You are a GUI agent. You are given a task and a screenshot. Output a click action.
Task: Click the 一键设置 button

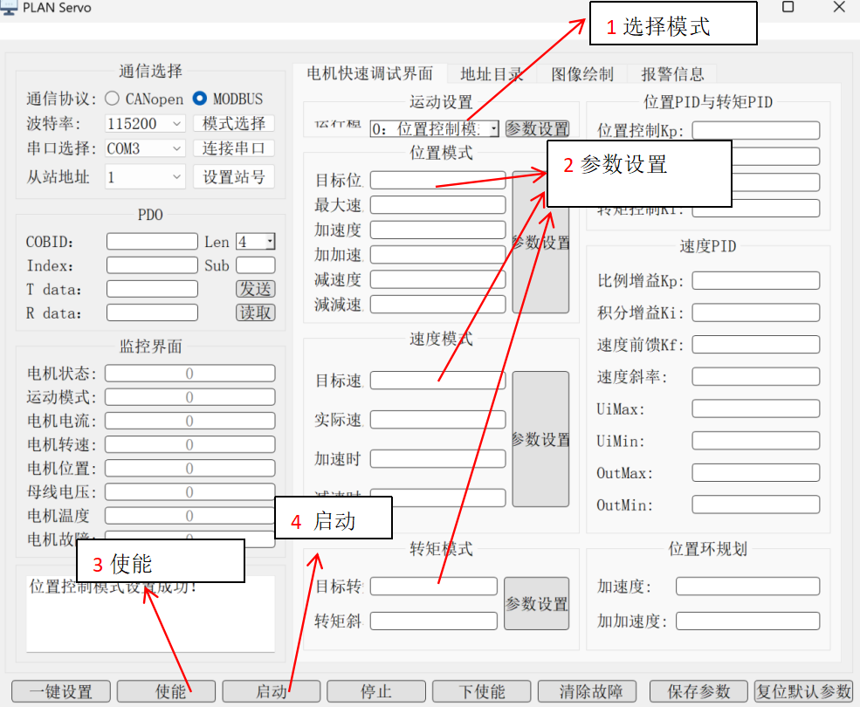pos(61,691)
